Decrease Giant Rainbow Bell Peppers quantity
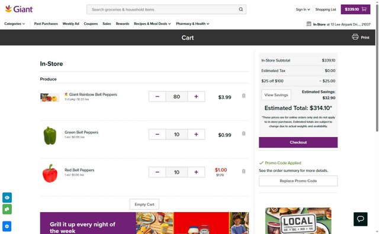Image resolution: width=379 pixels, height=234 pixels. [x=157, y=96]
